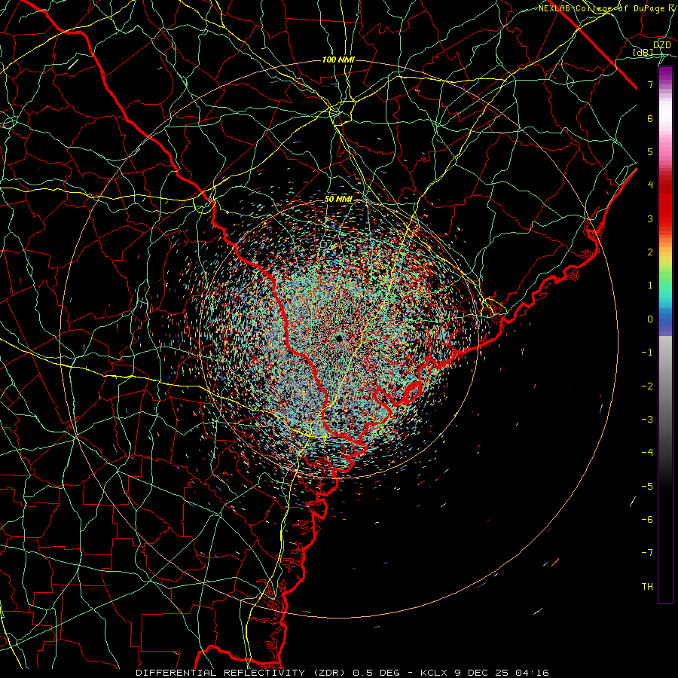
Task: Click the purple top of the color bar
Action: pos(665,74)
